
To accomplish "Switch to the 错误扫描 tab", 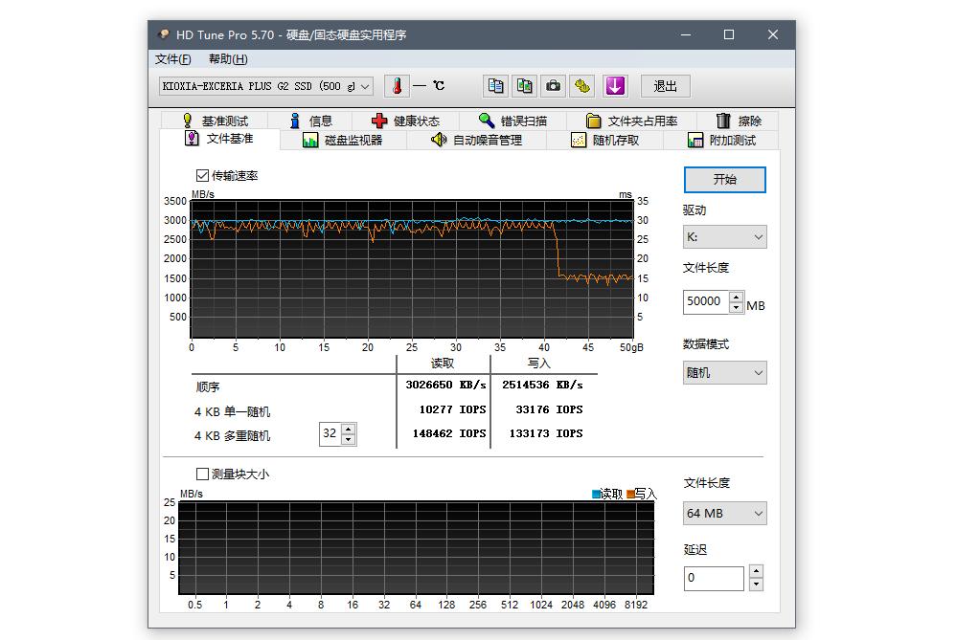I will point(512,121).
